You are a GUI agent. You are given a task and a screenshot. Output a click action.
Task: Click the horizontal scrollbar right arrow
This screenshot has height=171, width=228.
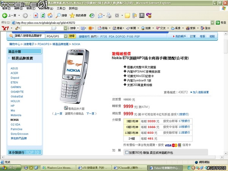click(222, 157)
